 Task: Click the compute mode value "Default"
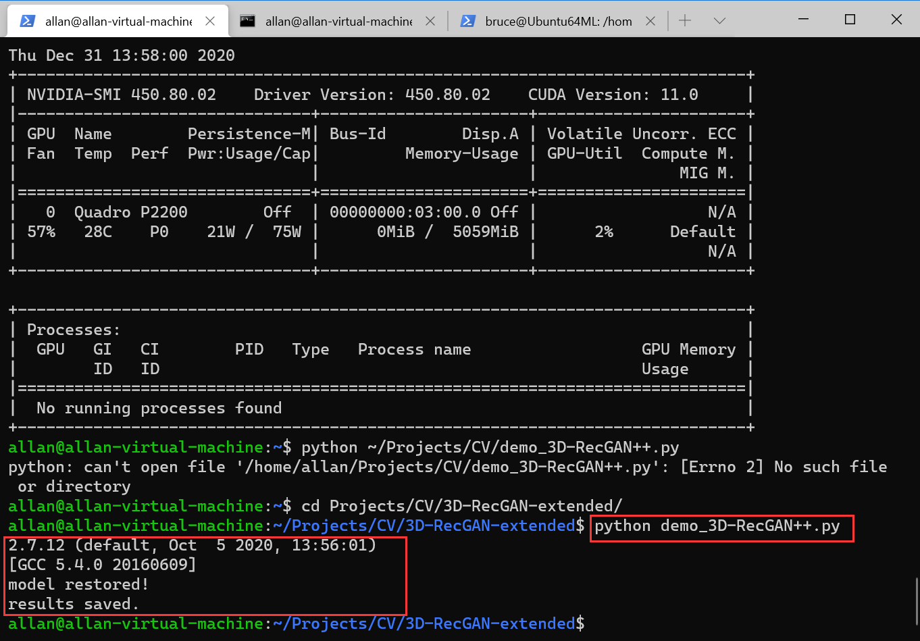tap(702, 232)
